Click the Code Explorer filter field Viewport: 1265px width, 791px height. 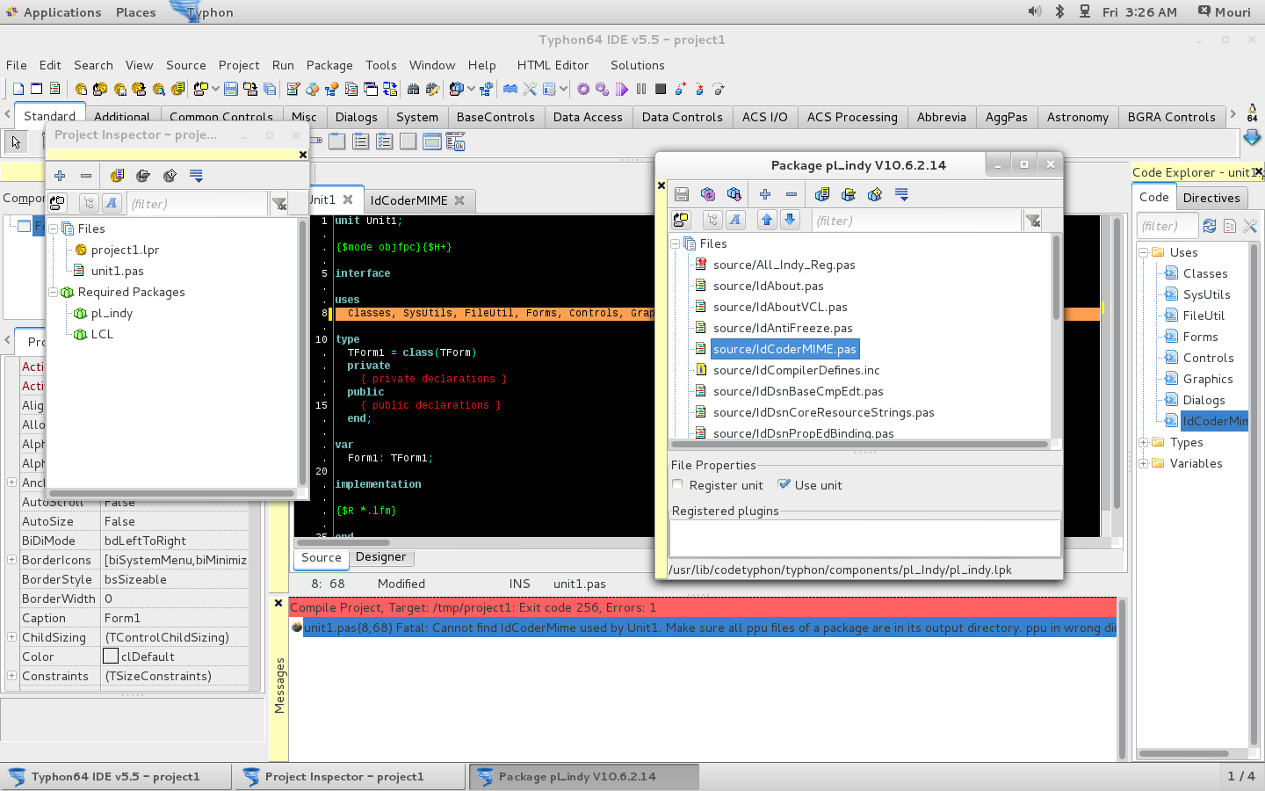pos(1167,226)
